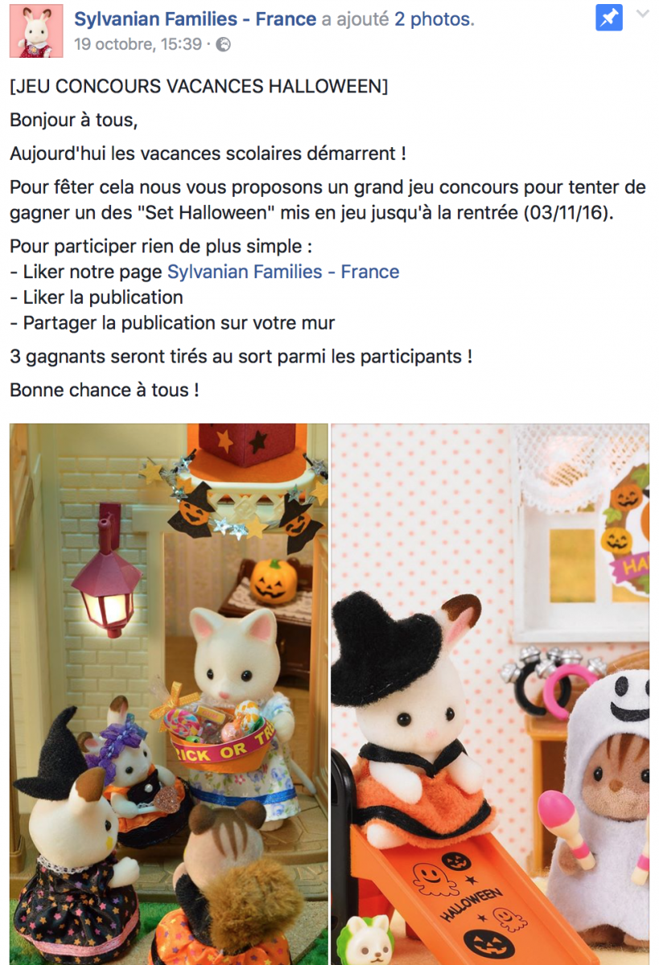Viewport: 659px width, 965px height.
Task: Click the jack-o'-lantern pumpkin on the table
Action: coord(274,581)
